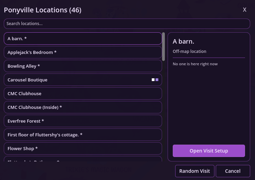This screenshot has width=255, height=180.
Task: Click the Search locations input field
Action: (127, 24)
